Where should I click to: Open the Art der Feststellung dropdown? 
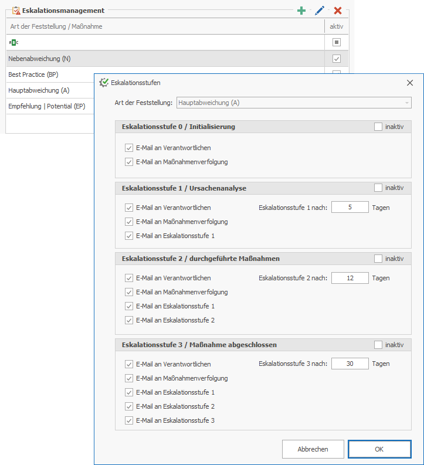294,103
